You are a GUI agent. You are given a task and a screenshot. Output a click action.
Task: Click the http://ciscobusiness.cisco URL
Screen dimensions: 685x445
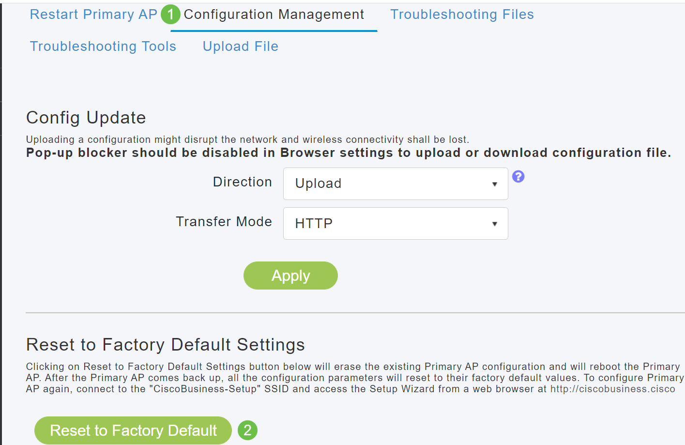(x=612, y=389)
